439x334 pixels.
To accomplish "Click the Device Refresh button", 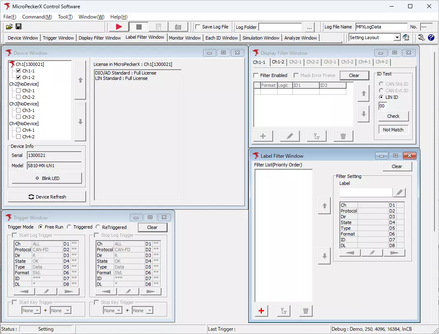I will [x=47, y=197].
